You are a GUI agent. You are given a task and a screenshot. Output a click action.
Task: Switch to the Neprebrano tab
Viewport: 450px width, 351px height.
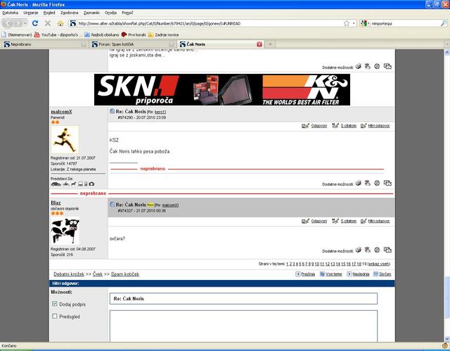44,44
